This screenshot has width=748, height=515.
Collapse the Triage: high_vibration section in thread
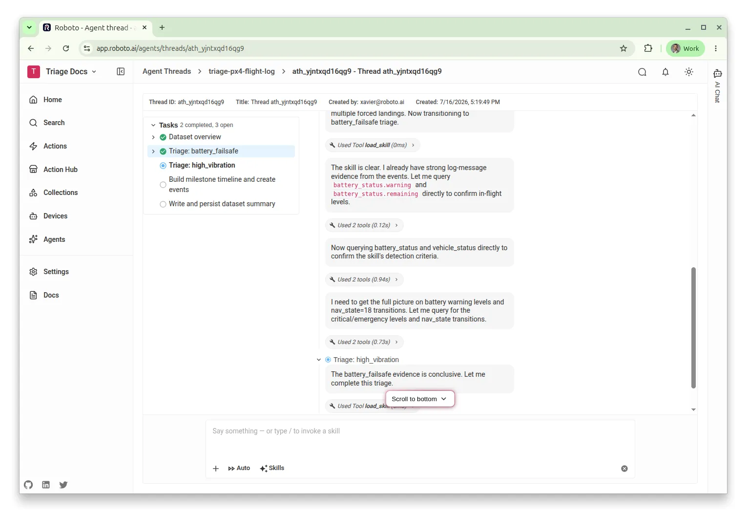point(319,360)
